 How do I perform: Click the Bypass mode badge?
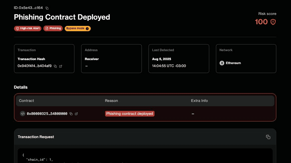point(77,29)
